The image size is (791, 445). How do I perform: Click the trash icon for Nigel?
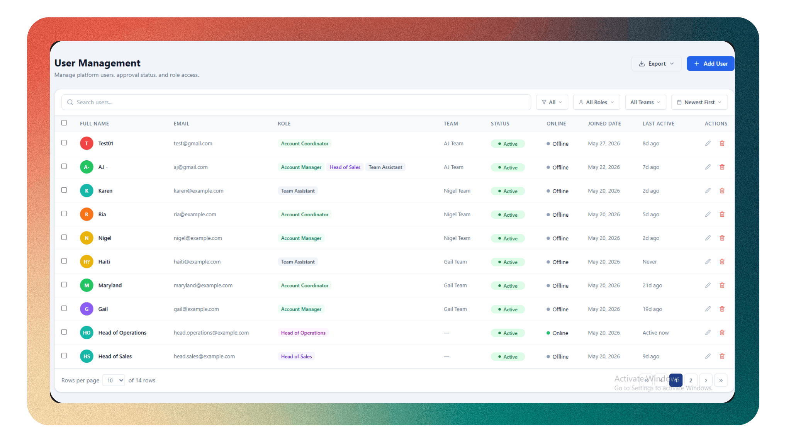[x=722, y=238]
